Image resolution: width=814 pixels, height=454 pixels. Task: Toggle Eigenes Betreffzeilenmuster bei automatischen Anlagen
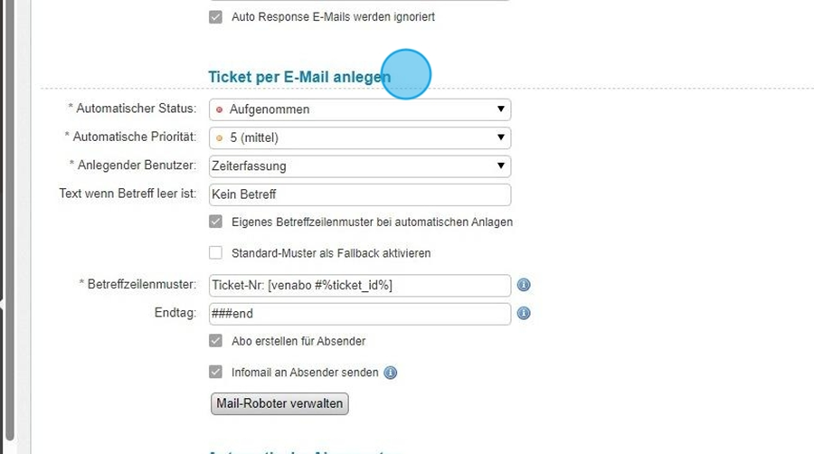(215, 222)
